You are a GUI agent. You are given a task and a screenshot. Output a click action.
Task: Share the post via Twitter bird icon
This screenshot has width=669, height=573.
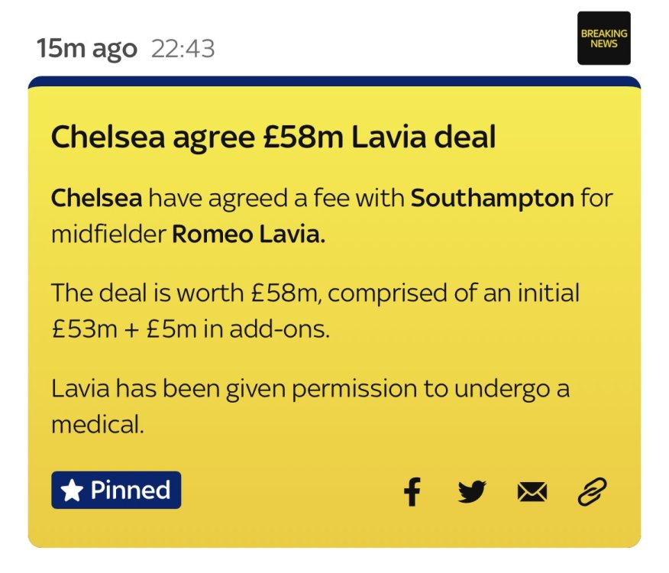pos(472,492)
